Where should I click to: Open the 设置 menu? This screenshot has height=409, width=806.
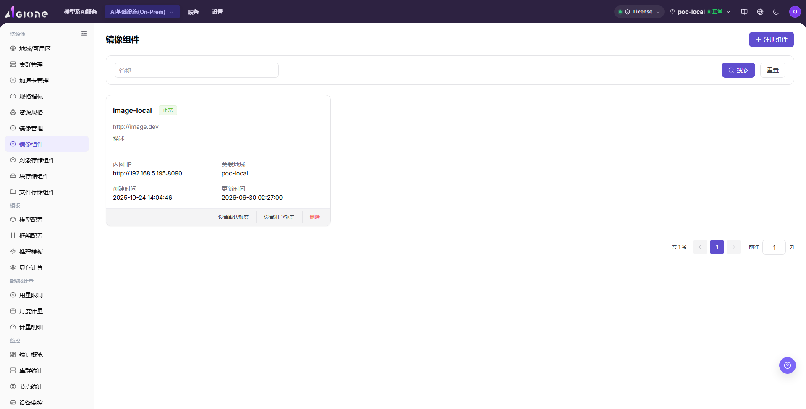[x=217, y=12]
